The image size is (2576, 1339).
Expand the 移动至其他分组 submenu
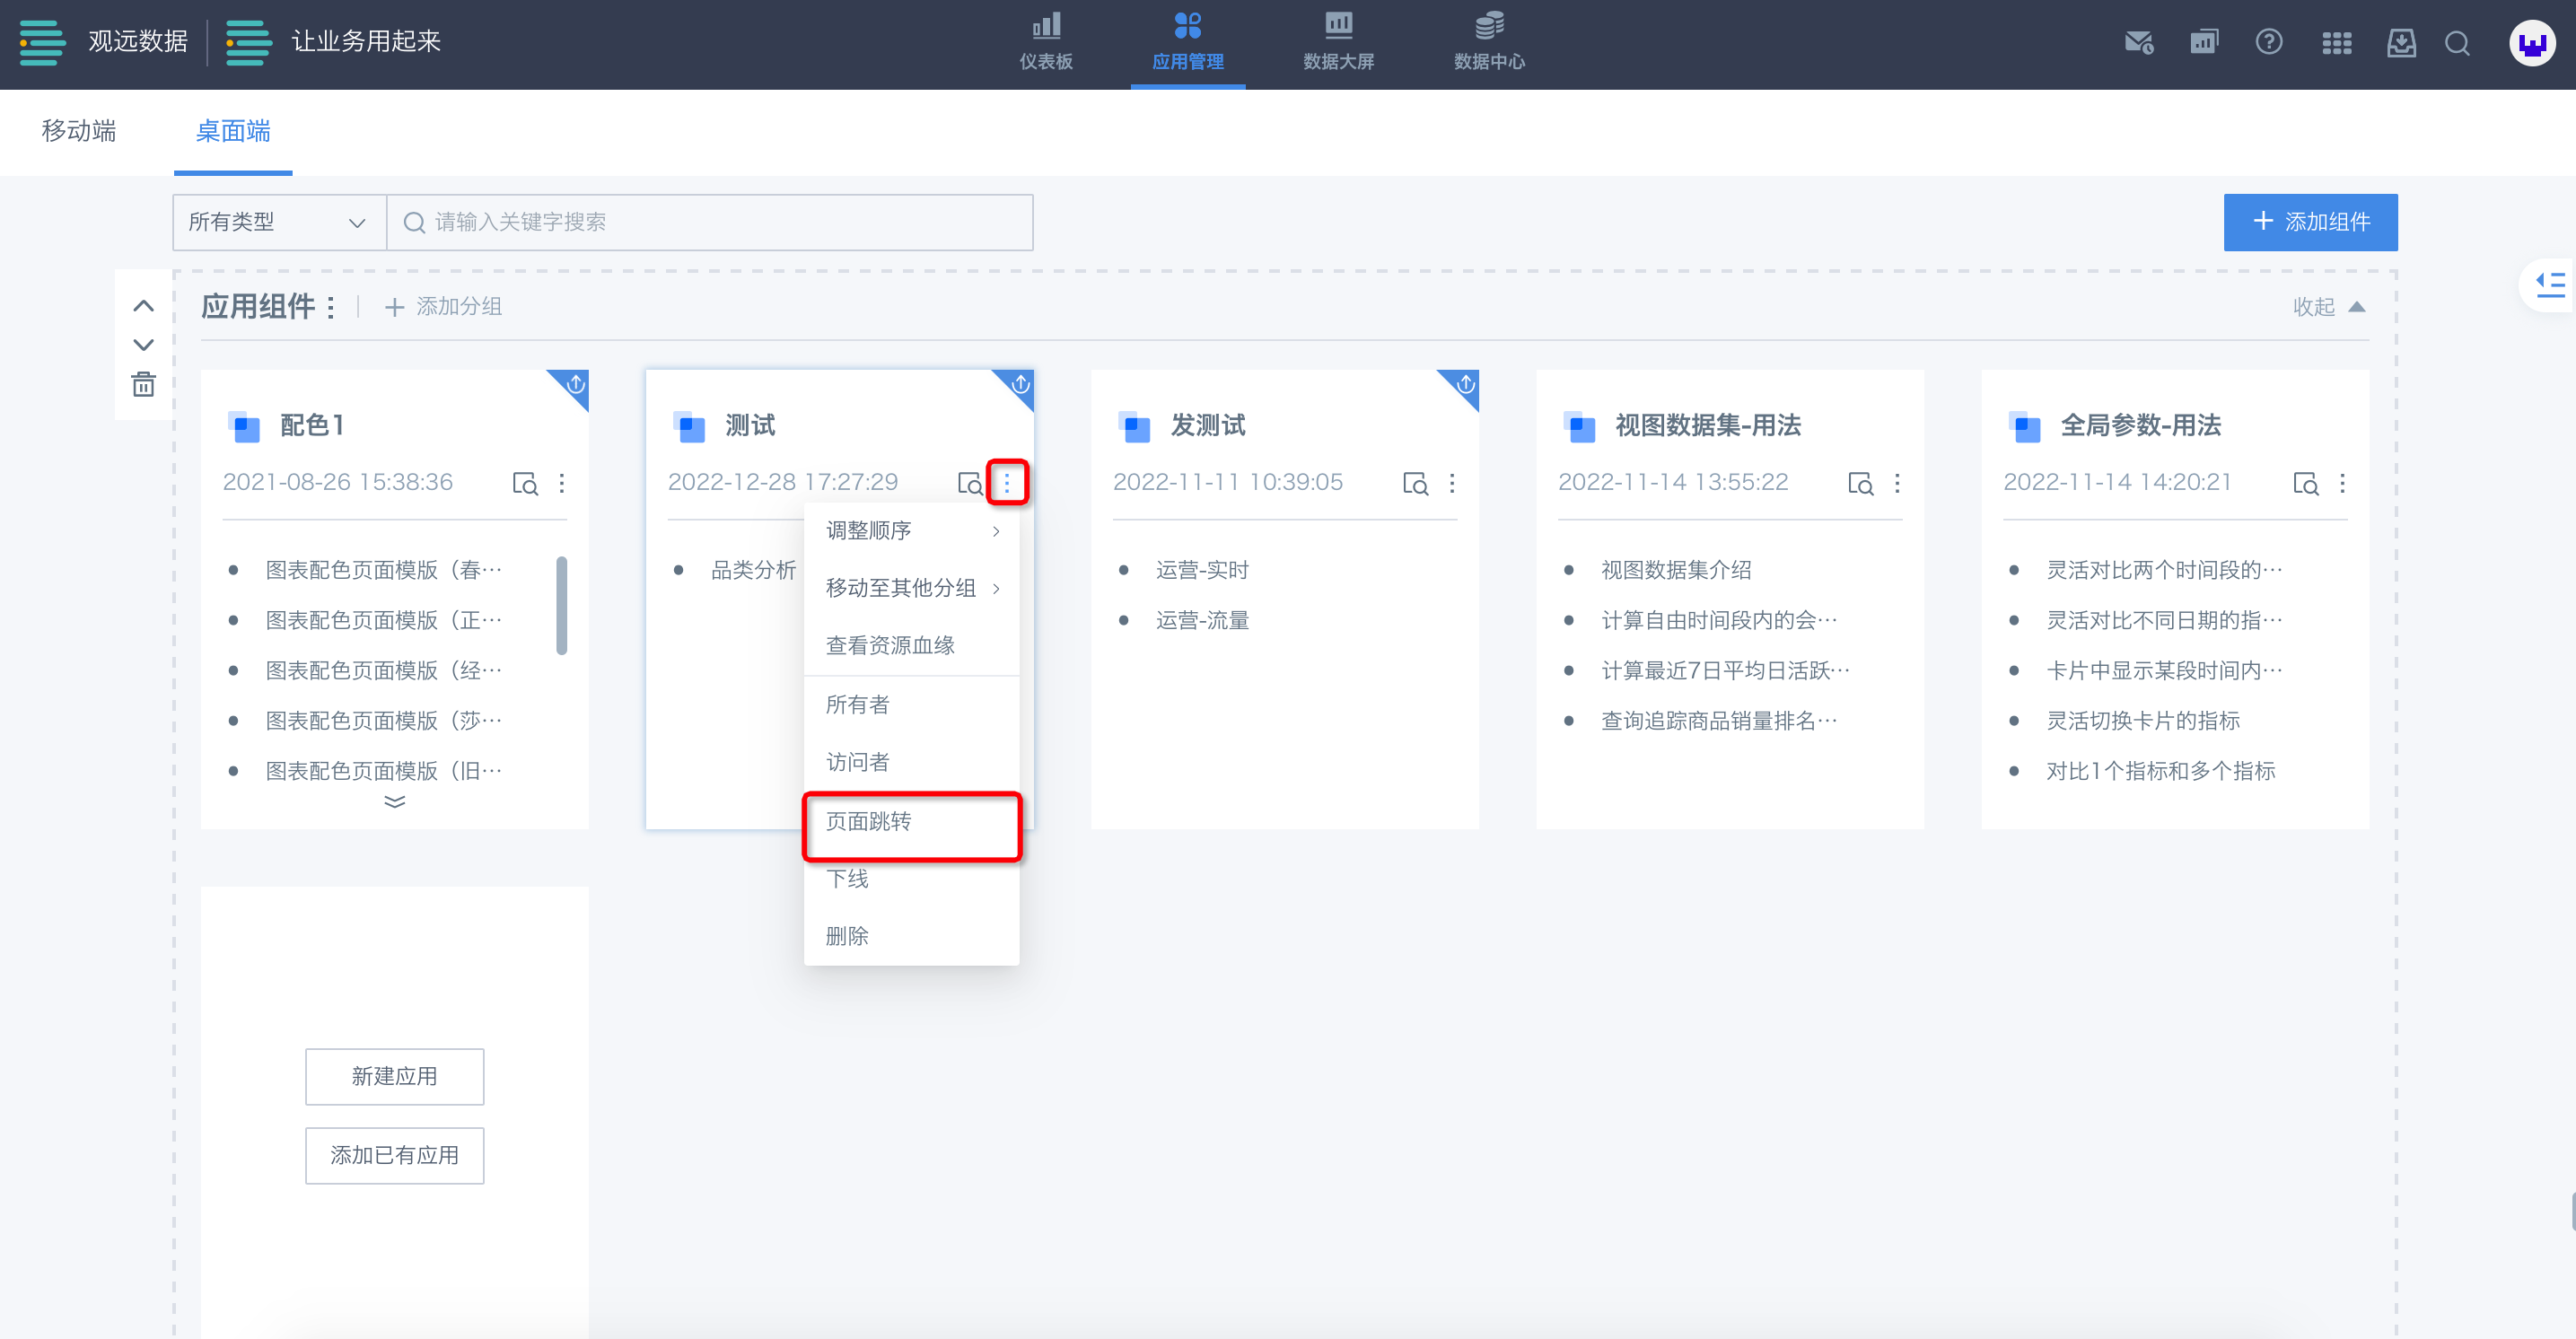coord(911,588)
